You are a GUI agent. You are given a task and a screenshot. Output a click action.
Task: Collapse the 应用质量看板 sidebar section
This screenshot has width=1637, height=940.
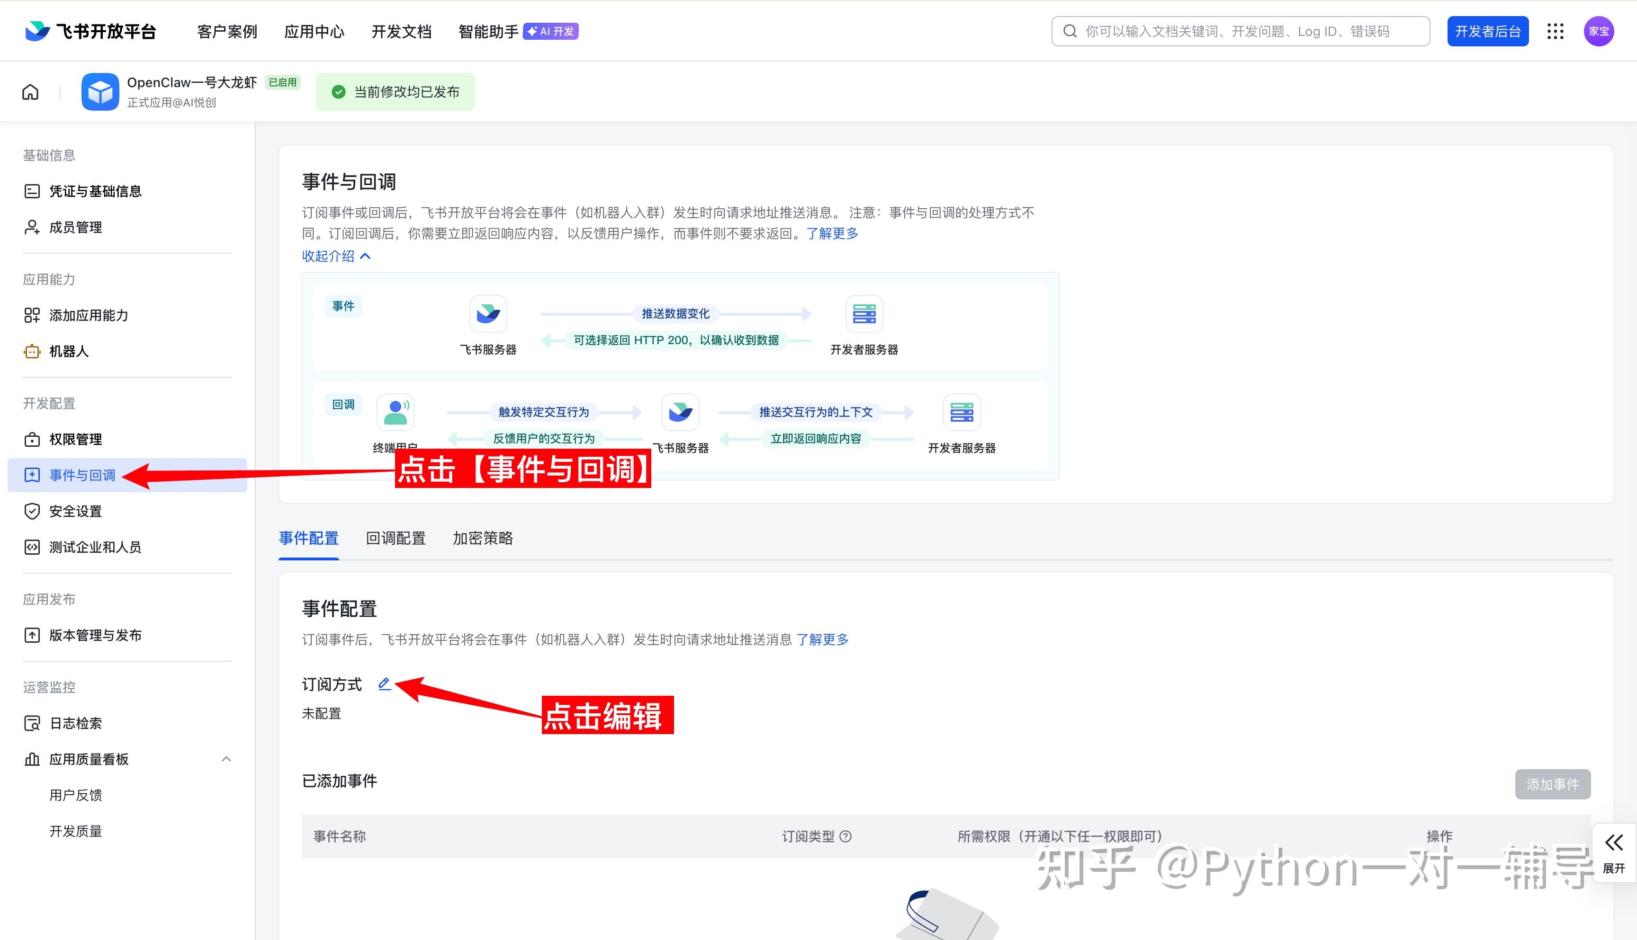226,759
